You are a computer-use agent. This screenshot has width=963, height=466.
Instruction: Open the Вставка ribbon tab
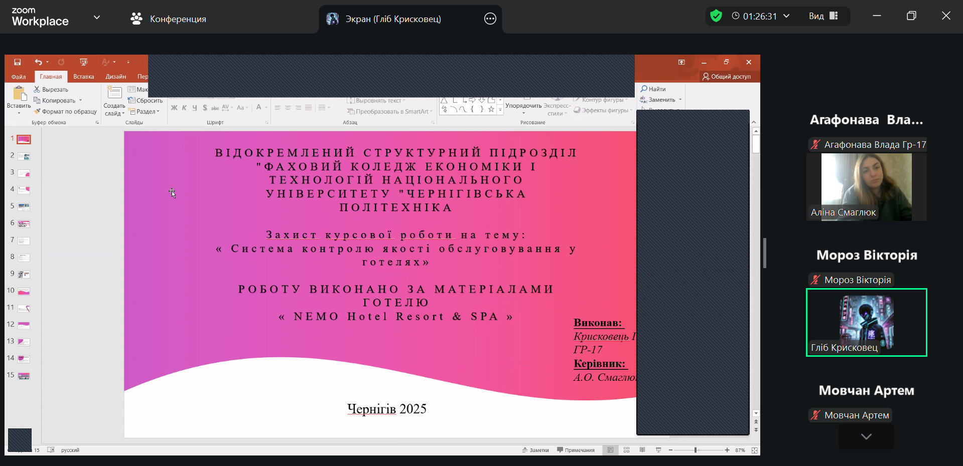83,77
